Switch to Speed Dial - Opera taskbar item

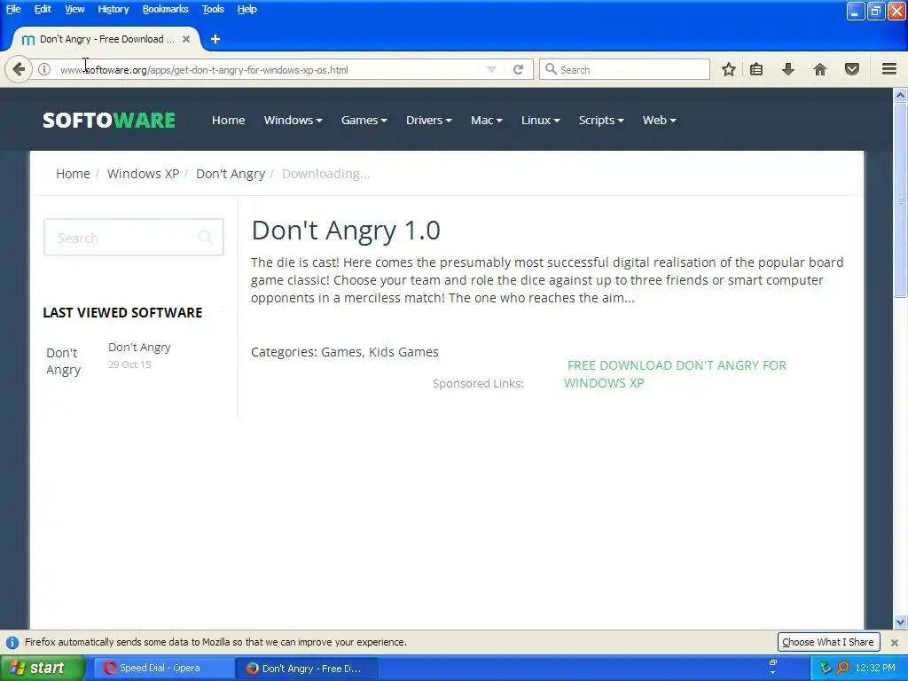pyautogui.click(x=164, y=668)
